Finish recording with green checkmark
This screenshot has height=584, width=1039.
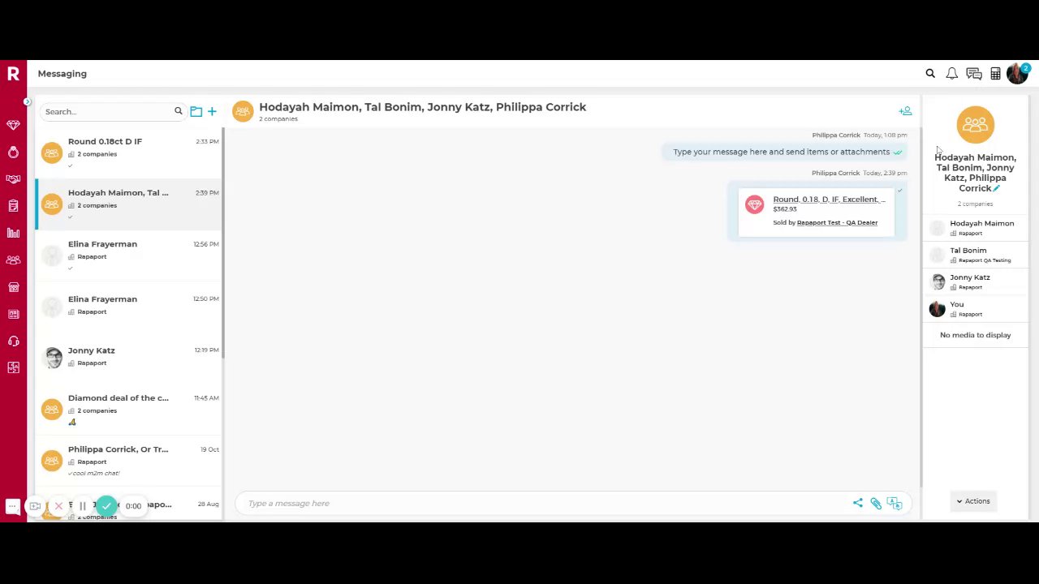click(x=106, y=506)
